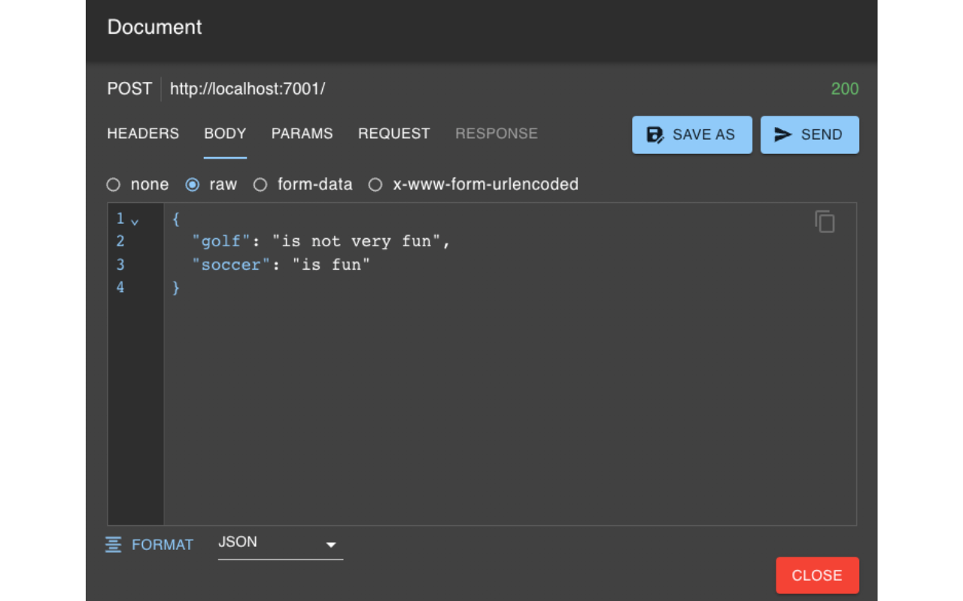Click the "is fun" value

pyautogui.click(x=331, y=265)
